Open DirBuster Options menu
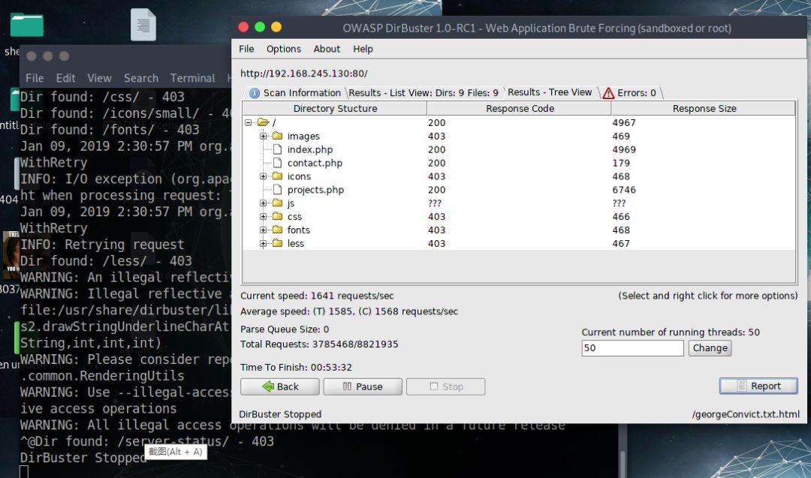This screenshot has width=811, height=478. coord(283,49)
